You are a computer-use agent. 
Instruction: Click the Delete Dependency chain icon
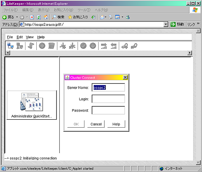click(134, 46)
